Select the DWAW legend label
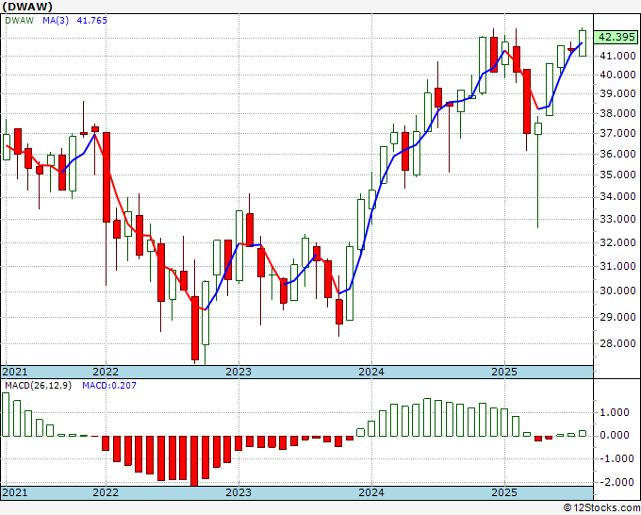Image resolution: width=641 pixels, height=515 pixels. pyautogui.click(x=19, y=21)
